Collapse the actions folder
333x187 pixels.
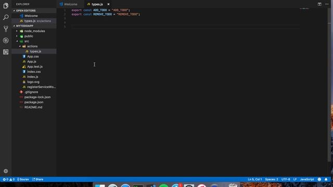tap(34, 46)
